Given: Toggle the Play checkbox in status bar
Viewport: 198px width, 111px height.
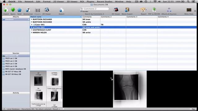Looking at the screenshot, I should [x=191, y=109].
